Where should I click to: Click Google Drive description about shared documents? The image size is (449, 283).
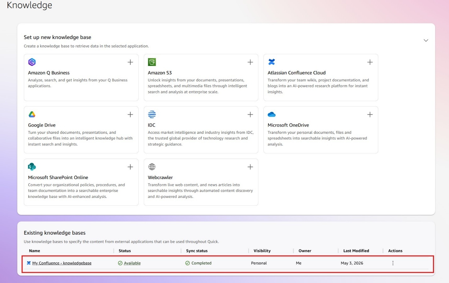tap(80, 138)
